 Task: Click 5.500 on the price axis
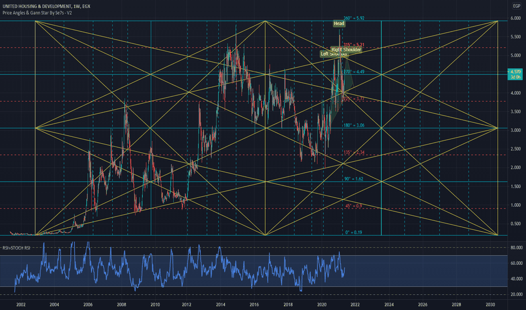(516, 37)
